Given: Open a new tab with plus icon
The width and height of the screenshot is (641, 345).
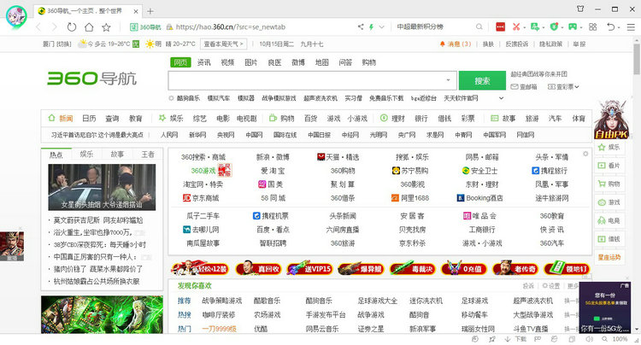Looking at the screenshot, I should pos(150,11).
